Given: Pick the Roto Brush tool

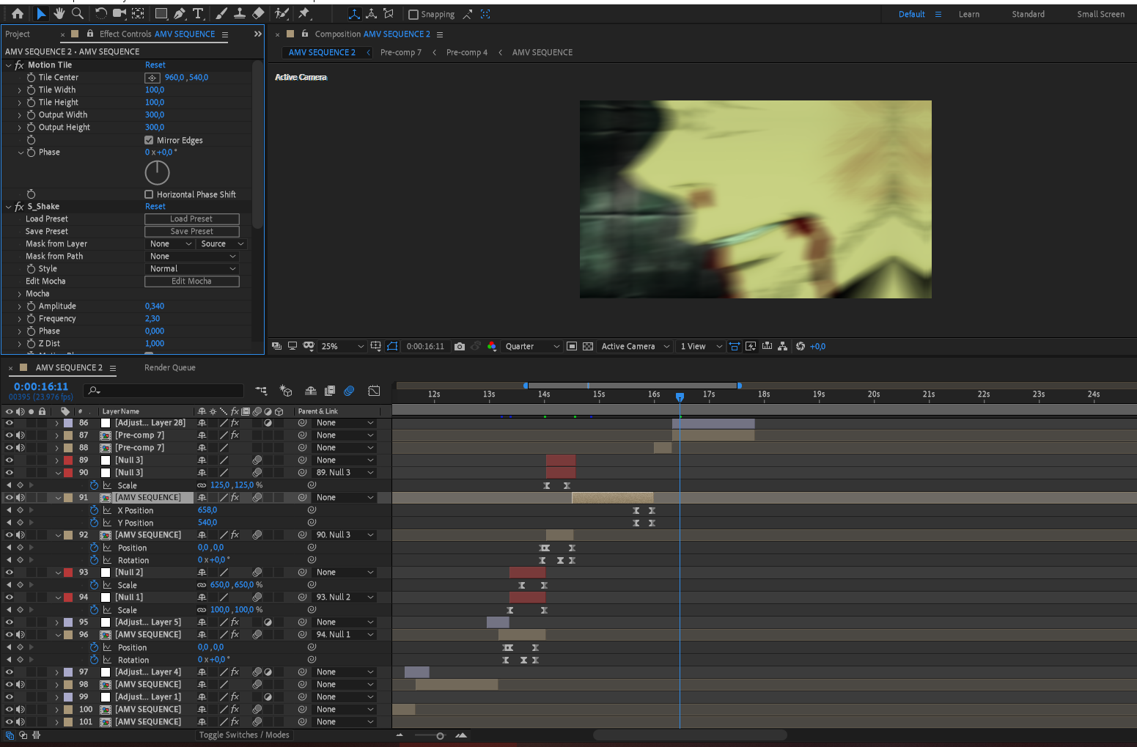Looking at the screenshot, I should [x=282, y=14].
